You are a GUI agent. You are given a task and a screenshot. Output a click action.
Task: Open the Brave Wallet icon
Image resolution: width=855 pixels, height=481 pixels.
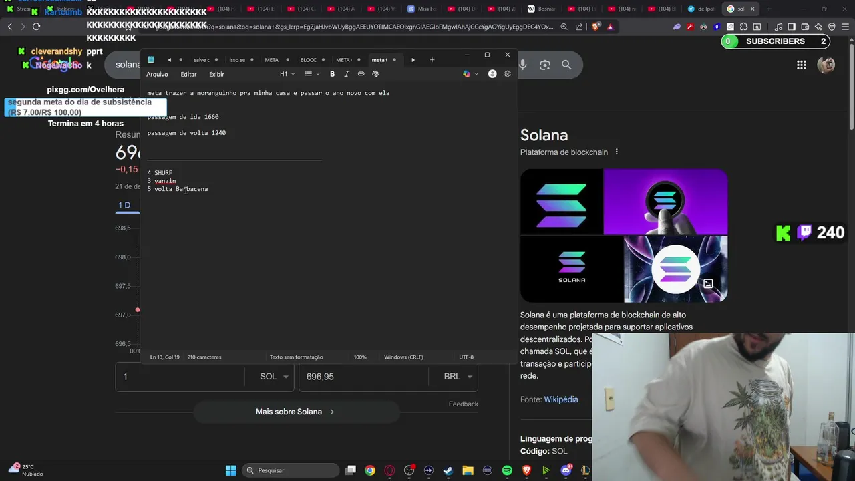805,27
